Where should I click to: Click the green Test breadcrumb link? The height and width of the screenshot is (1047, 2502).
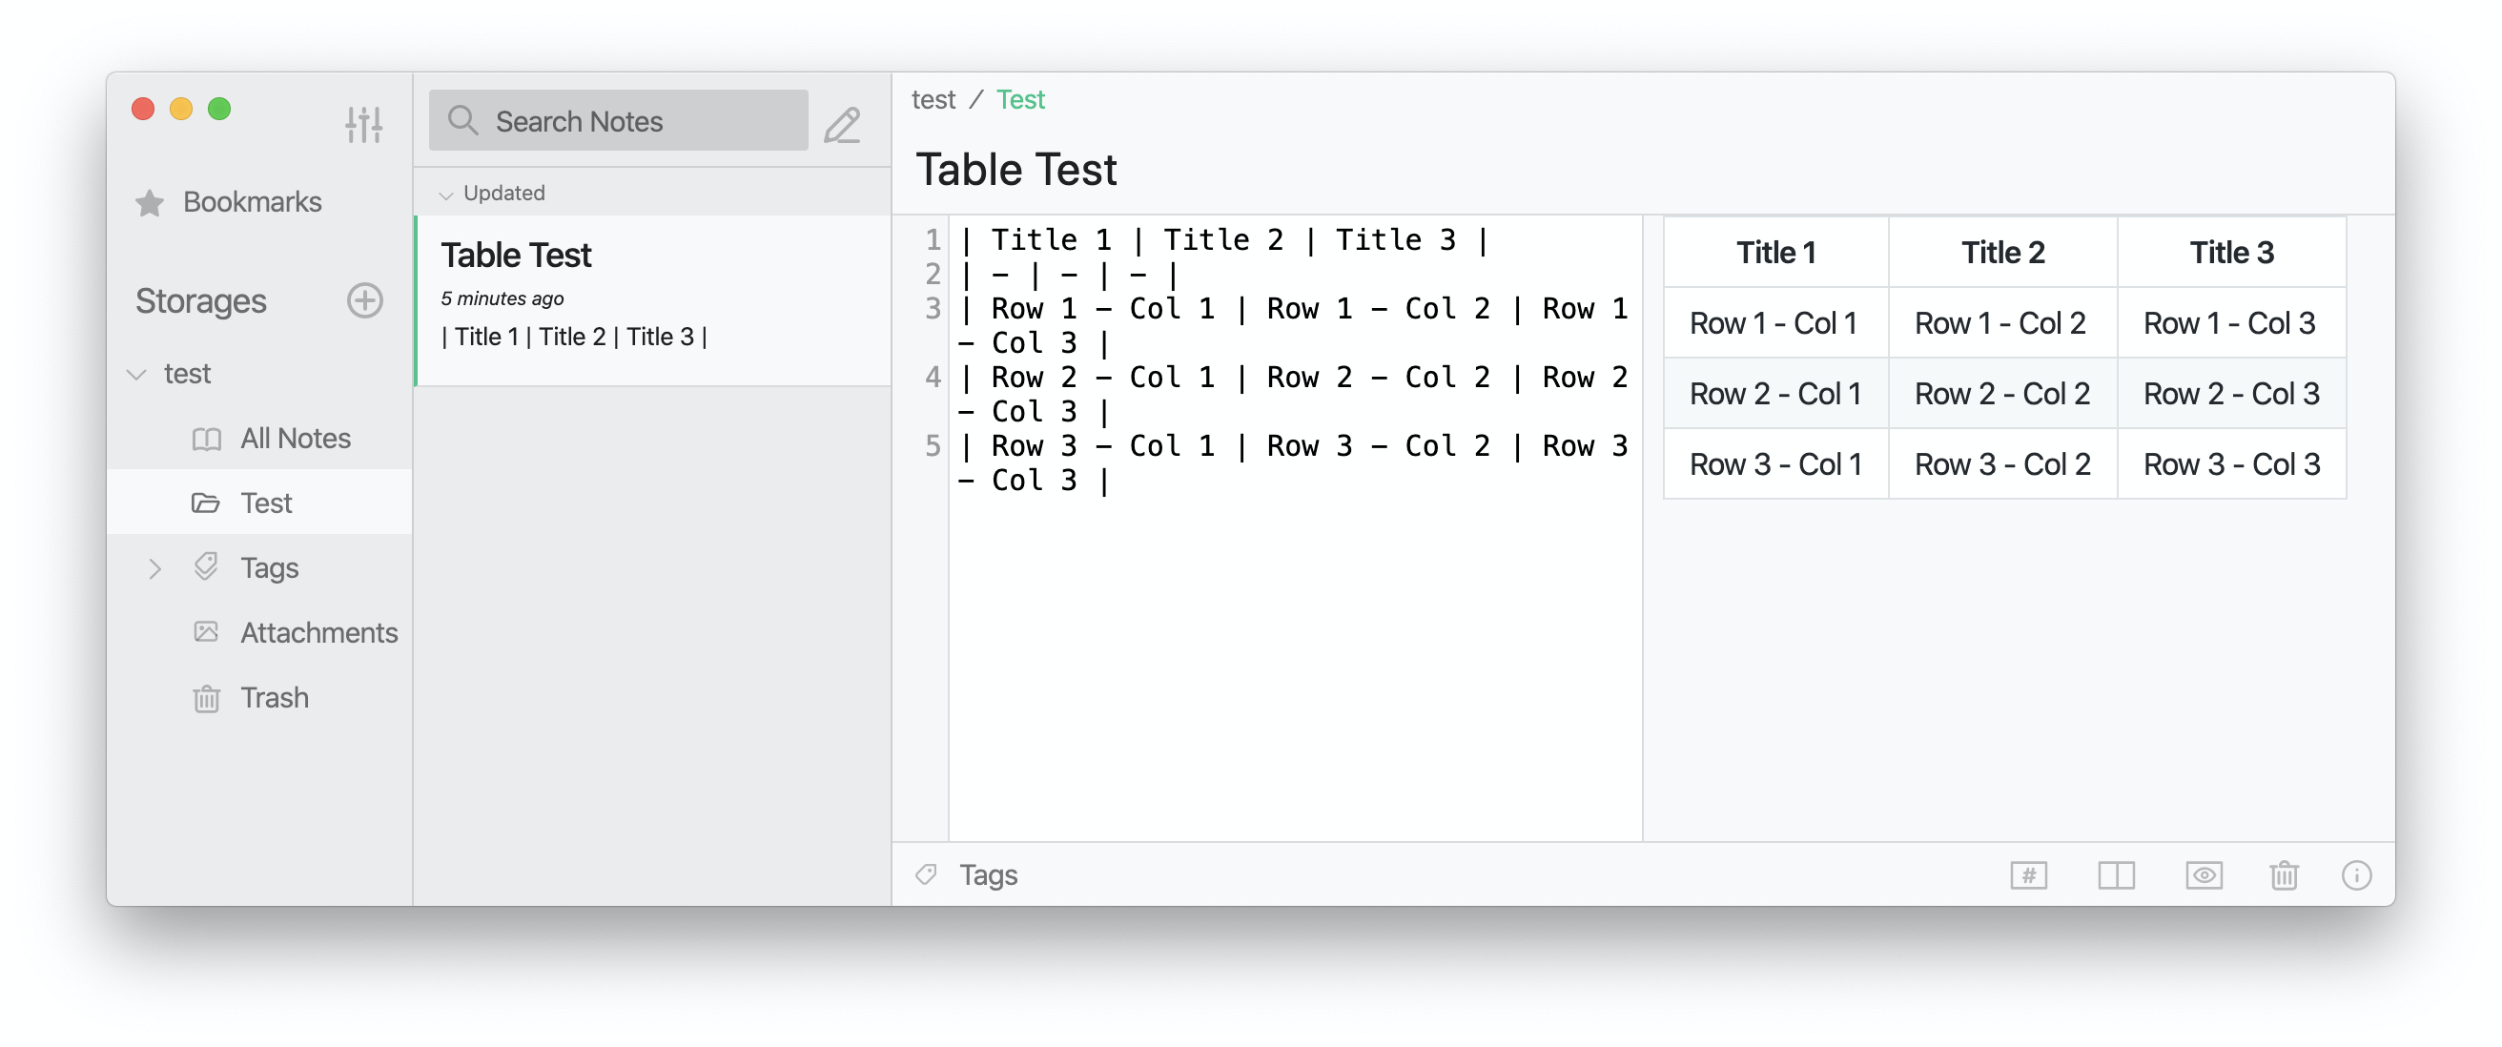click(1020, 100)
